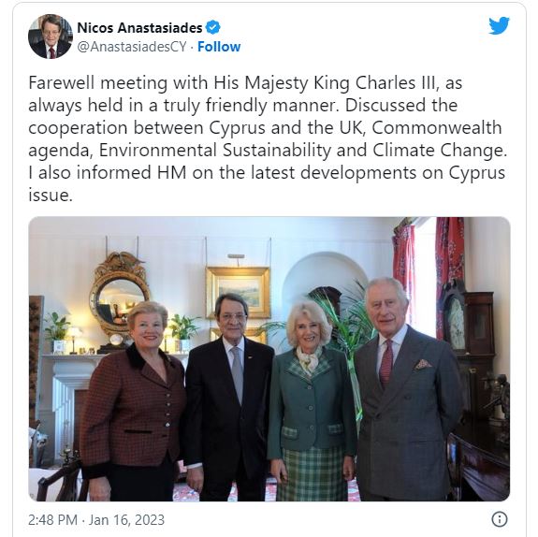Click the man in the grey double-breasted suit

click(408, 391)
